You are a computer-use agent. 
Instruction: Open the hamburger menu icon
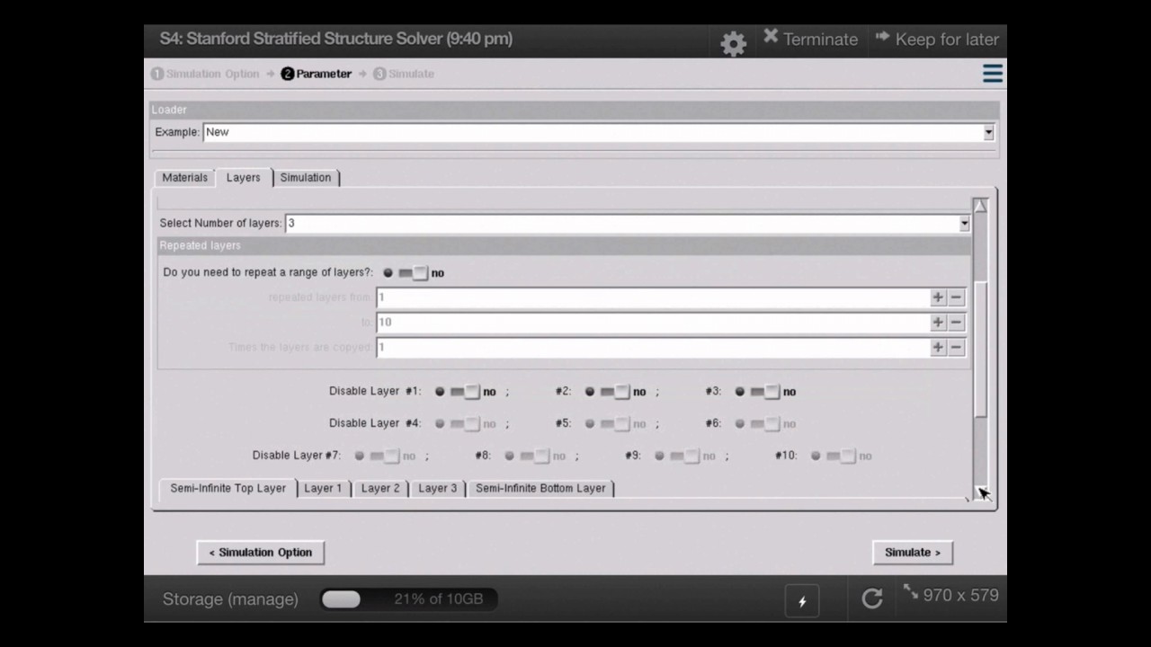993,74
